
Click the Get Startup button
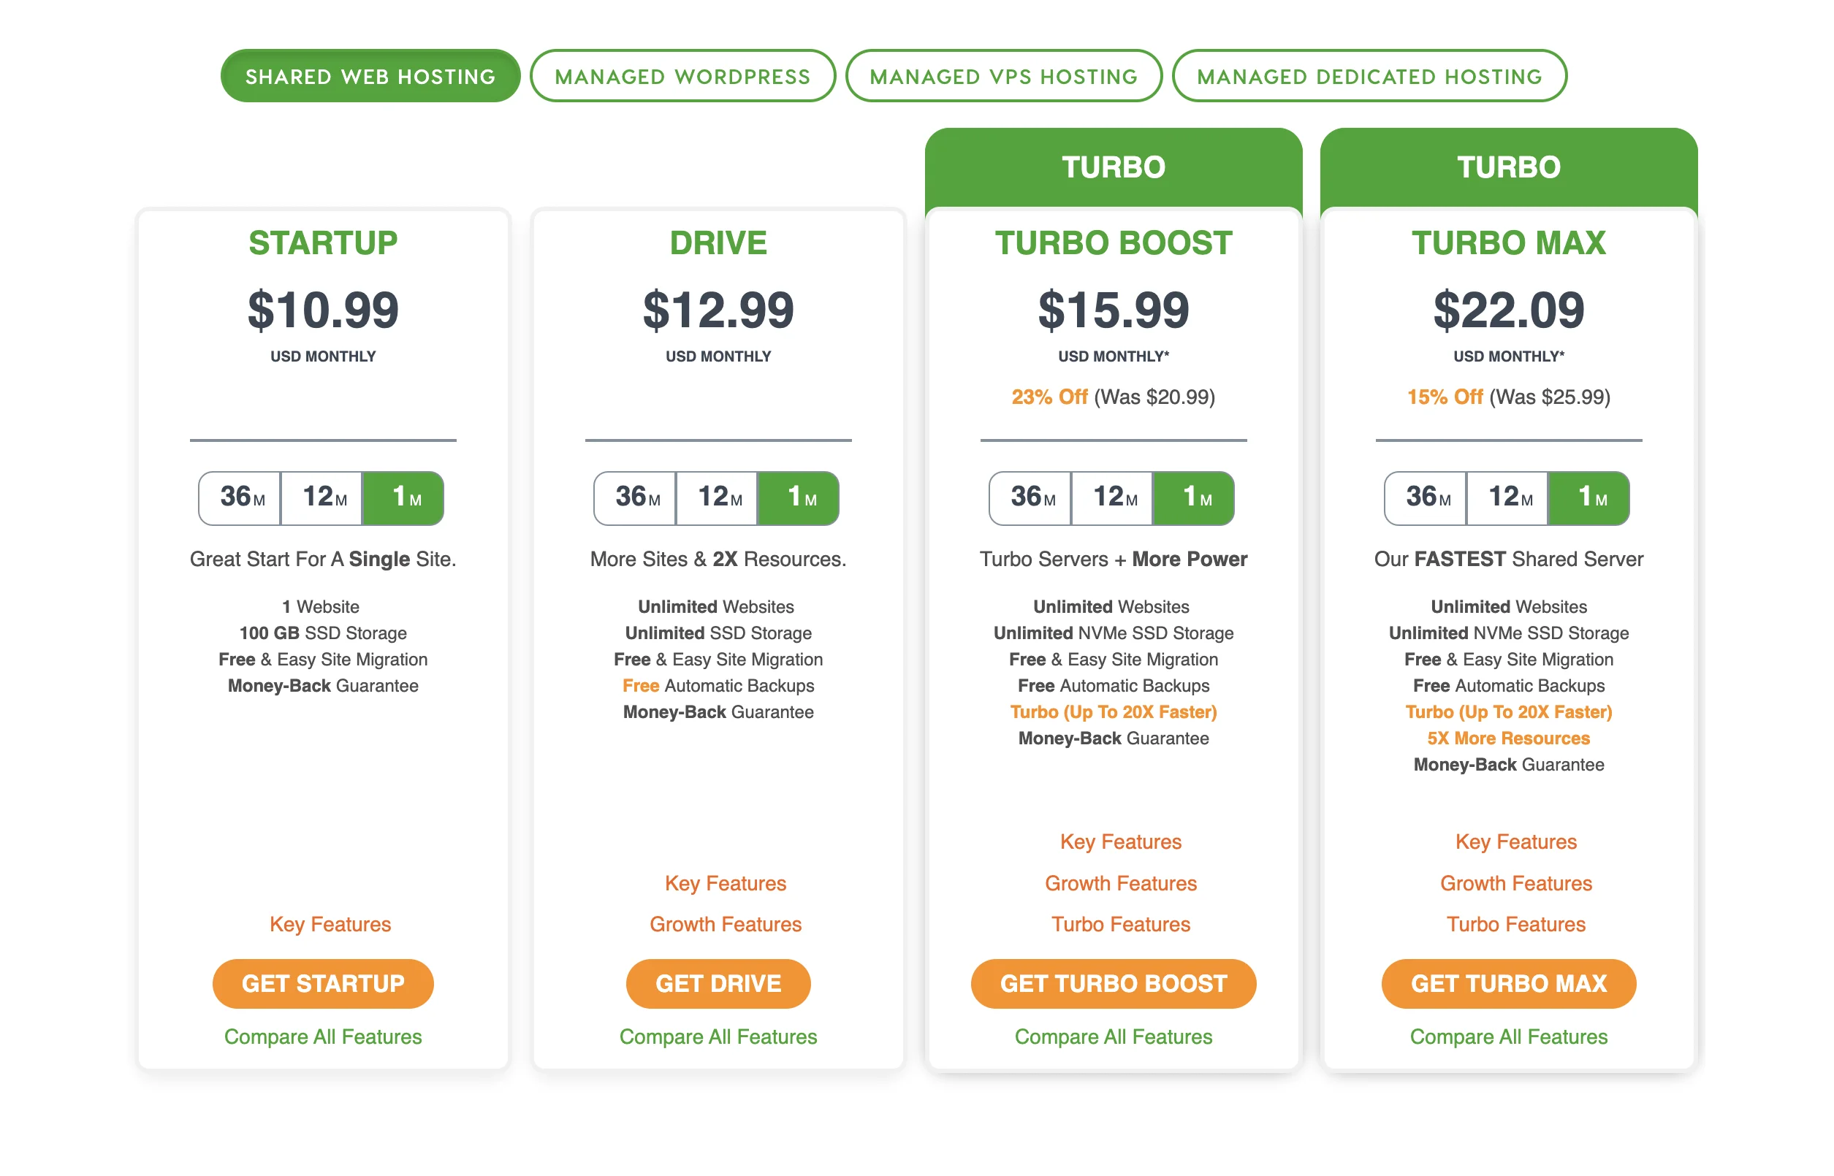pos(323,985)
